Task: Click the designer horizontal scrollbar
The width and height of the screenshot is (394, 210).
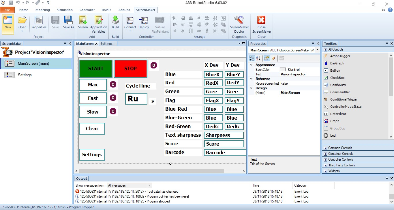Action: [151, 171]
